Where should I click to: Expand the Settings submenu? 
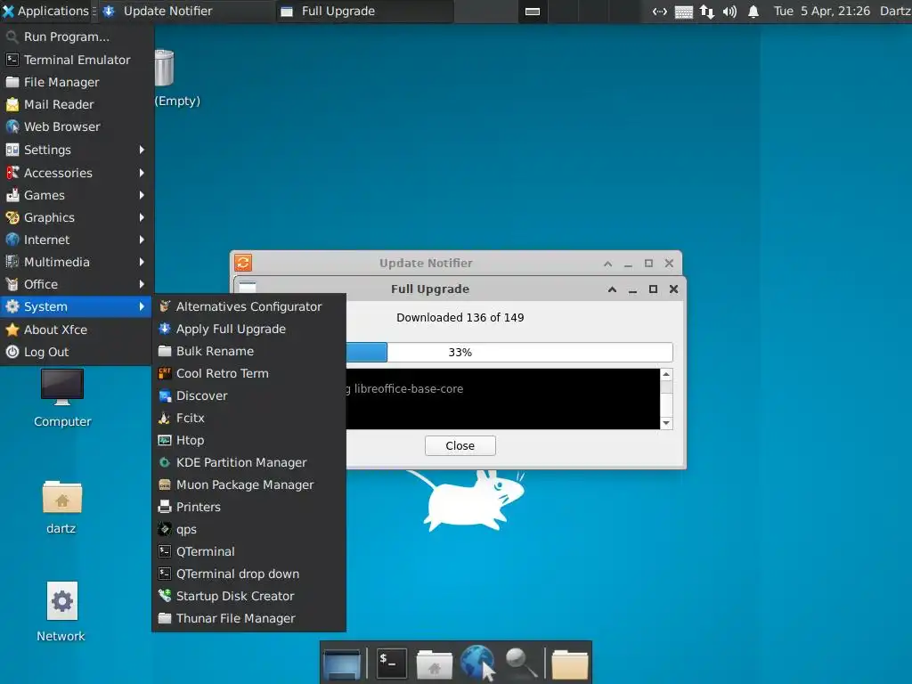[x=76, y=150]
